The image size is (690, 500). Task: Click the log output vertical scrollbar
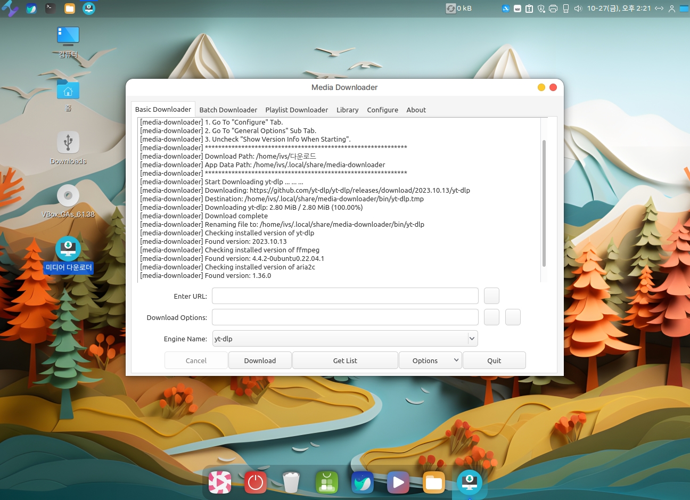544,202
